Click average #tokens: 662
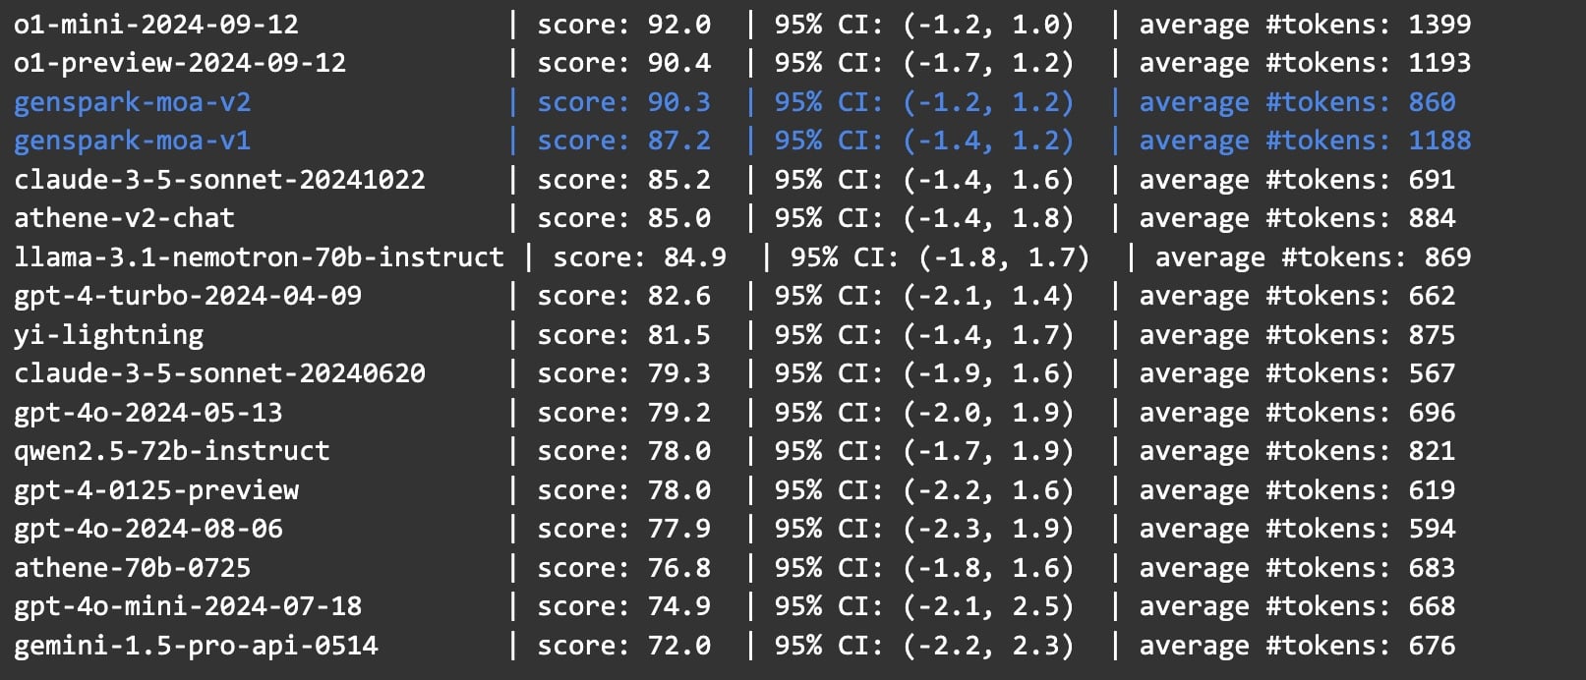1586x680 pixels. (1298, 296)
